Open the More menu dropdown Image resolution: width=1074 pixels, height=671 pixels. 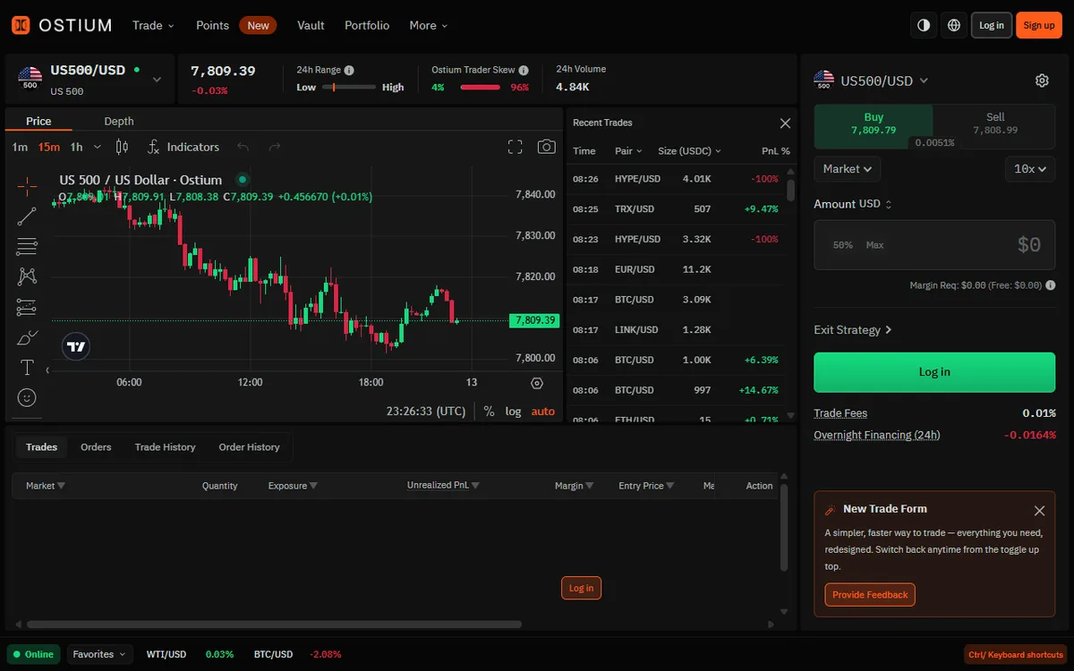pyautogui.click(x=429, y=25)
